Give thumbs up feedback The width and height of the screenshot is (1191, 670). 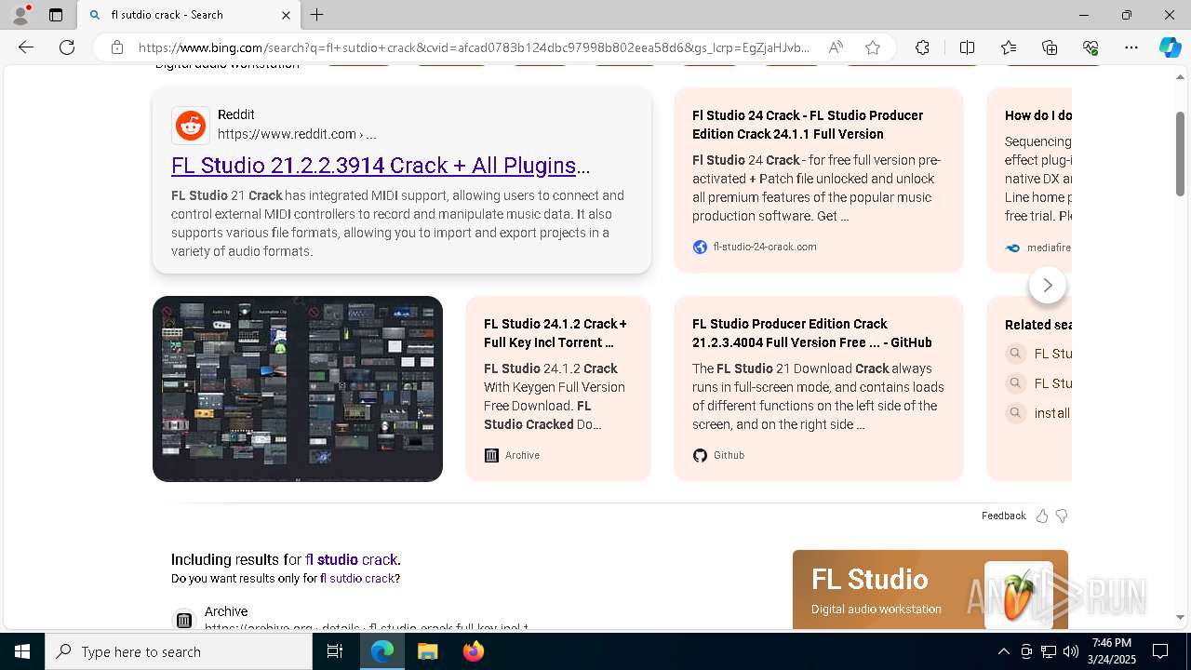1042,516
